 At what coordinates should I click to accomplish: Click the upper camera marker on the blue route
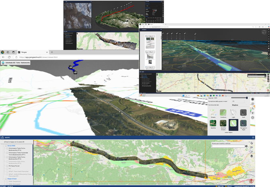(71, 68)
